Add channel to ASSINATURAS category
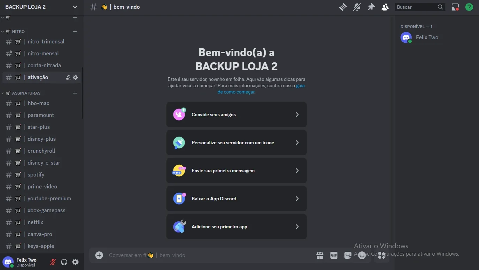 pos(75,93)
